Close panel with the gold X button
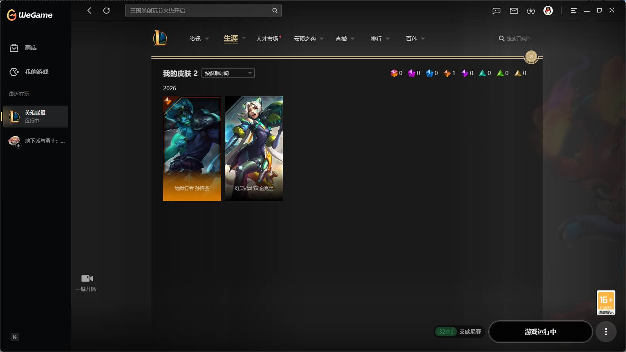 pyautogui.click(x=531, y=57)
